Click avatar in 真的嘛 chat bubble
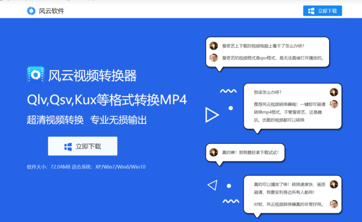 [x=214, y=152]
